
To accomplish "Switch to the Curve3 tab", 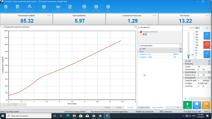I will pyautogui.click(x=107, y=108).
